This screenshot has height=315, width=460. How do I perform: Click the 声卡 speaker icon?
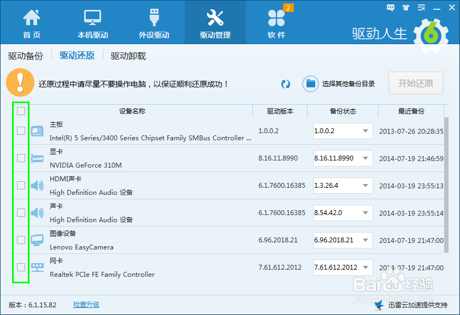37,213
